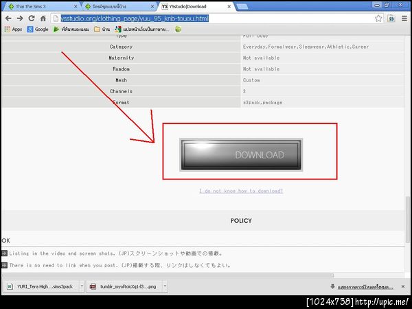The image size is (412, 309).
Task: Close the second Thai-titled tab
Action: click(x=152, y=7)
